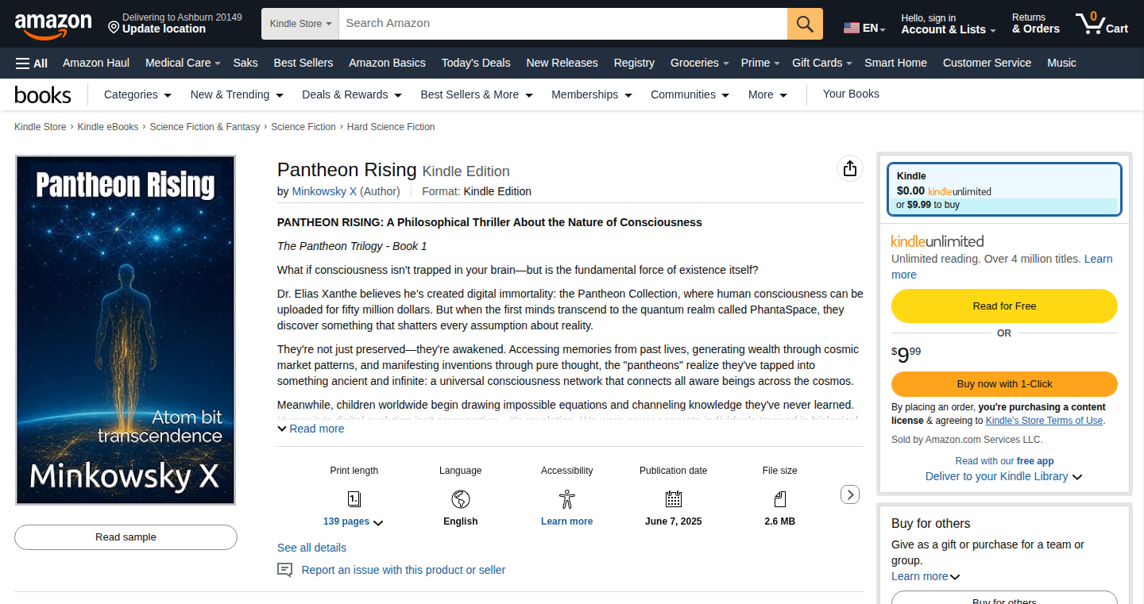Expand description with Read more
This screenshot has width=1144, height=604.
[311, 429]
